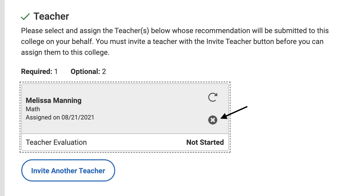
Task: Click the Assigned on 08/21/2021 text
Action: point(60,117)
